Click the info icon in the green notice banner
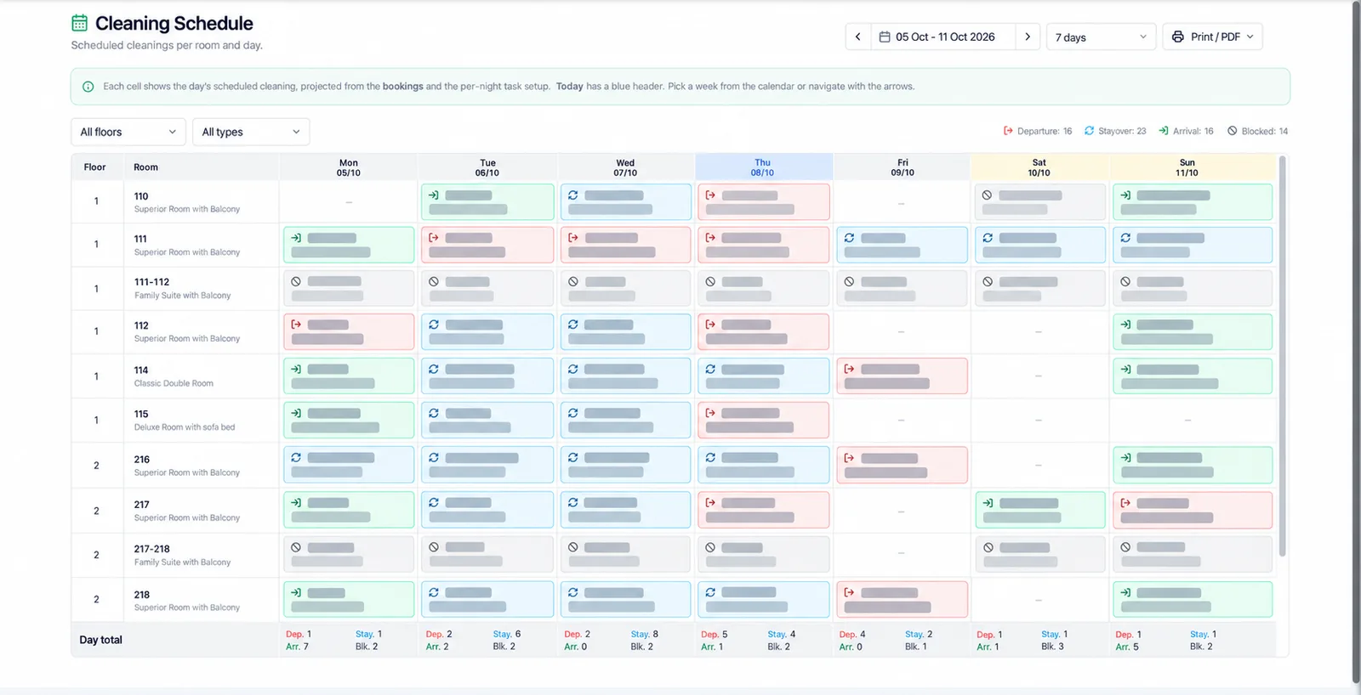This screenshot has height=695, width=1361. click(x=88, y=87)
